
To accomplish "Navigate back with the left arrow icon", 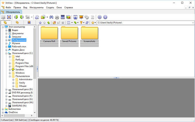I will [40, 23].
